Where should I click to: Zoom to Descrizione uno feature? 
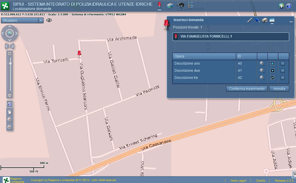[x=262, y=63]
